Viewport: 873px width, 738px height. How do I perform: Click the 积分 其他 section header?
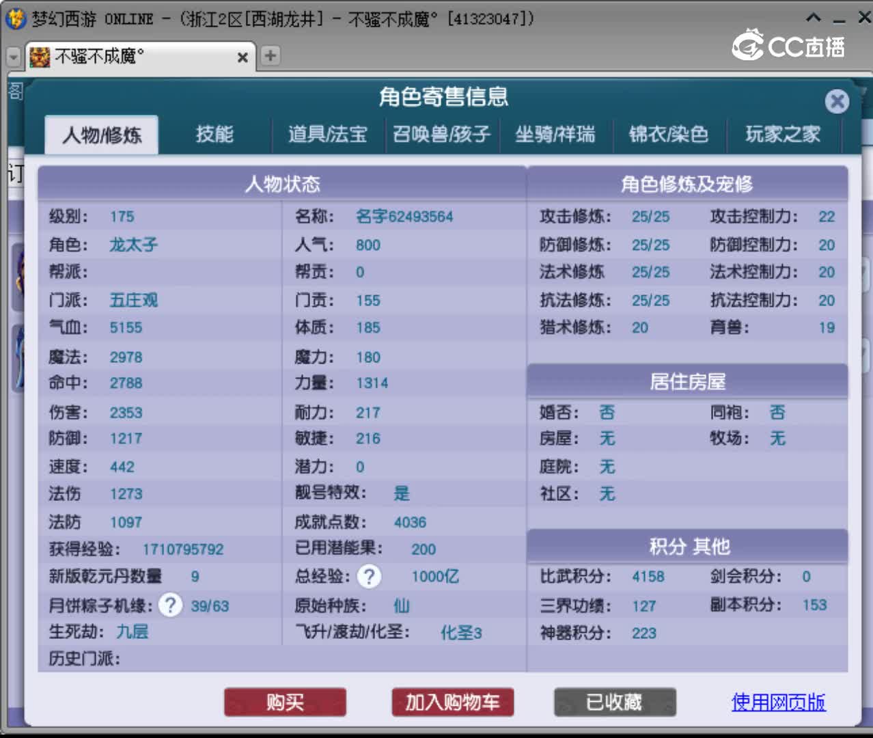pyautogui.click(x=687, y=547)
